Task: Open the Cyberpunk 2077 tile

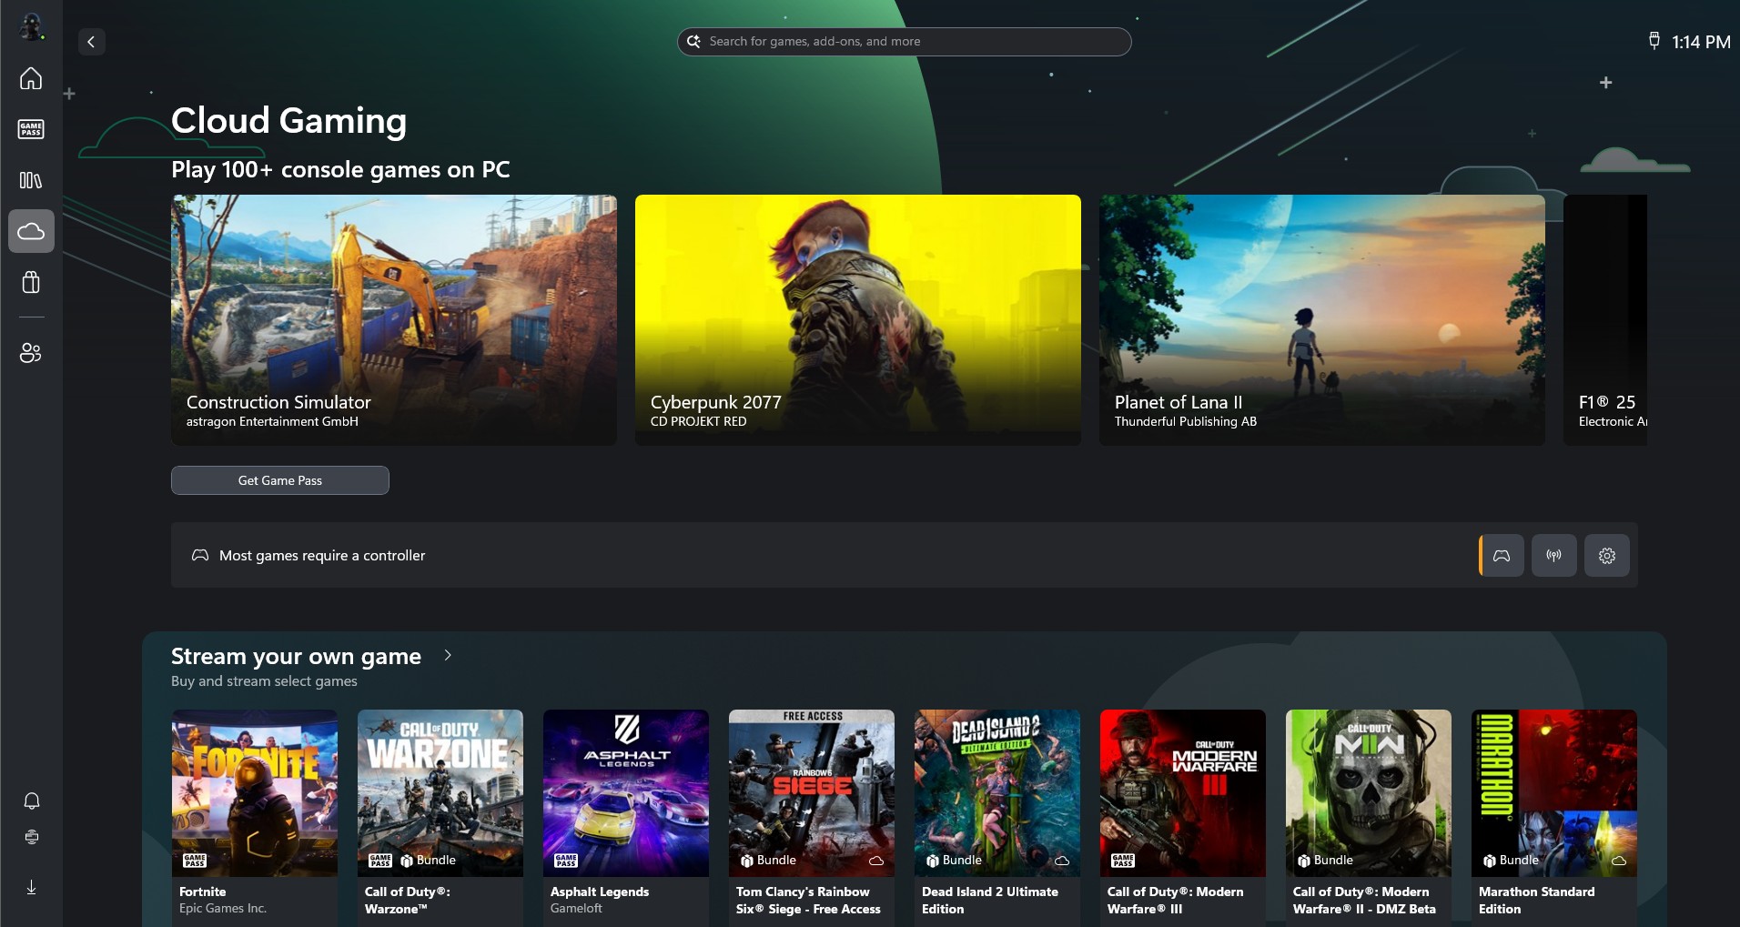Action: tap(856, 319)
